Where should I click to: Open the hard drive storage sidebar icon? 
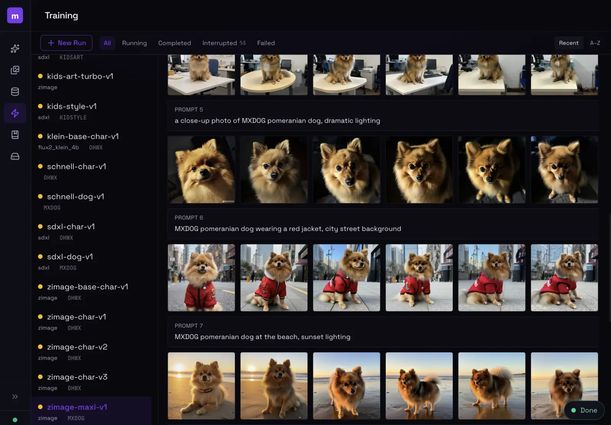pos(15,157)
